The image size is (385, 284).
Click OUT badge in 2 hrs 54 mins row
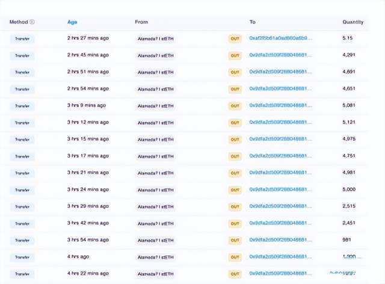(x=235, y=89)
